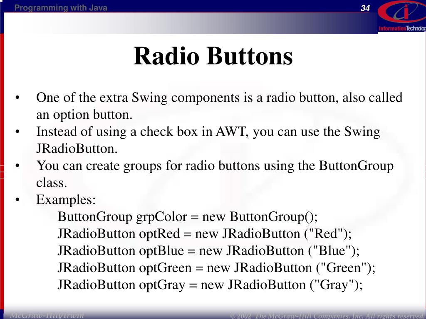Click the code line declaring optGray

pos(210,285)
